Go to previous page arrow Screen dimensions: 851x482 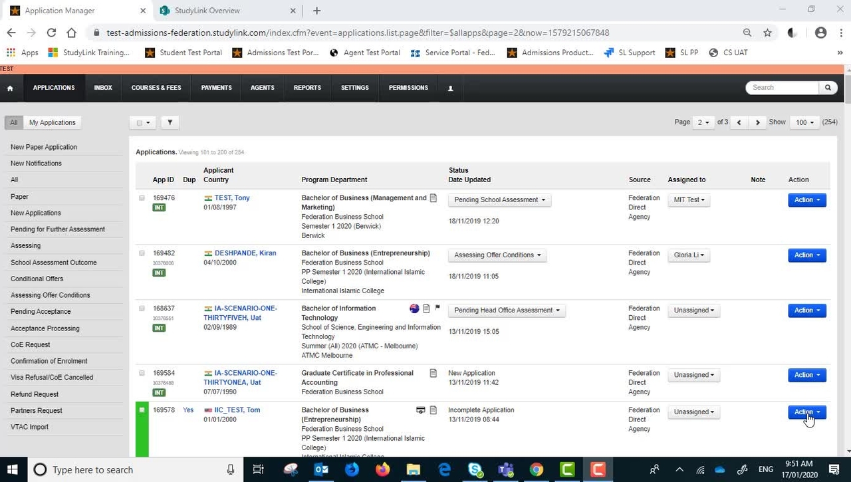click(739, 122)
